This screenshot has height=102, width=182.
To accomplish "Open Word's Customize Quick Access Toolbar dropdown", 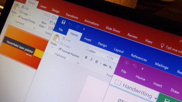I will point(84,29).
